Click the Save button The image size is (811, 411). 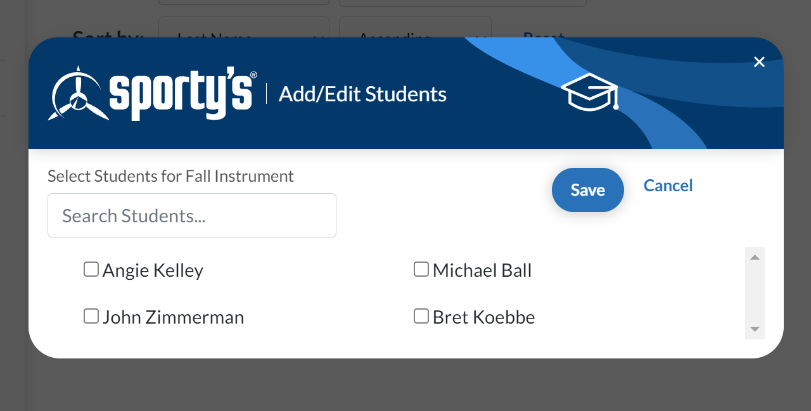588,190
